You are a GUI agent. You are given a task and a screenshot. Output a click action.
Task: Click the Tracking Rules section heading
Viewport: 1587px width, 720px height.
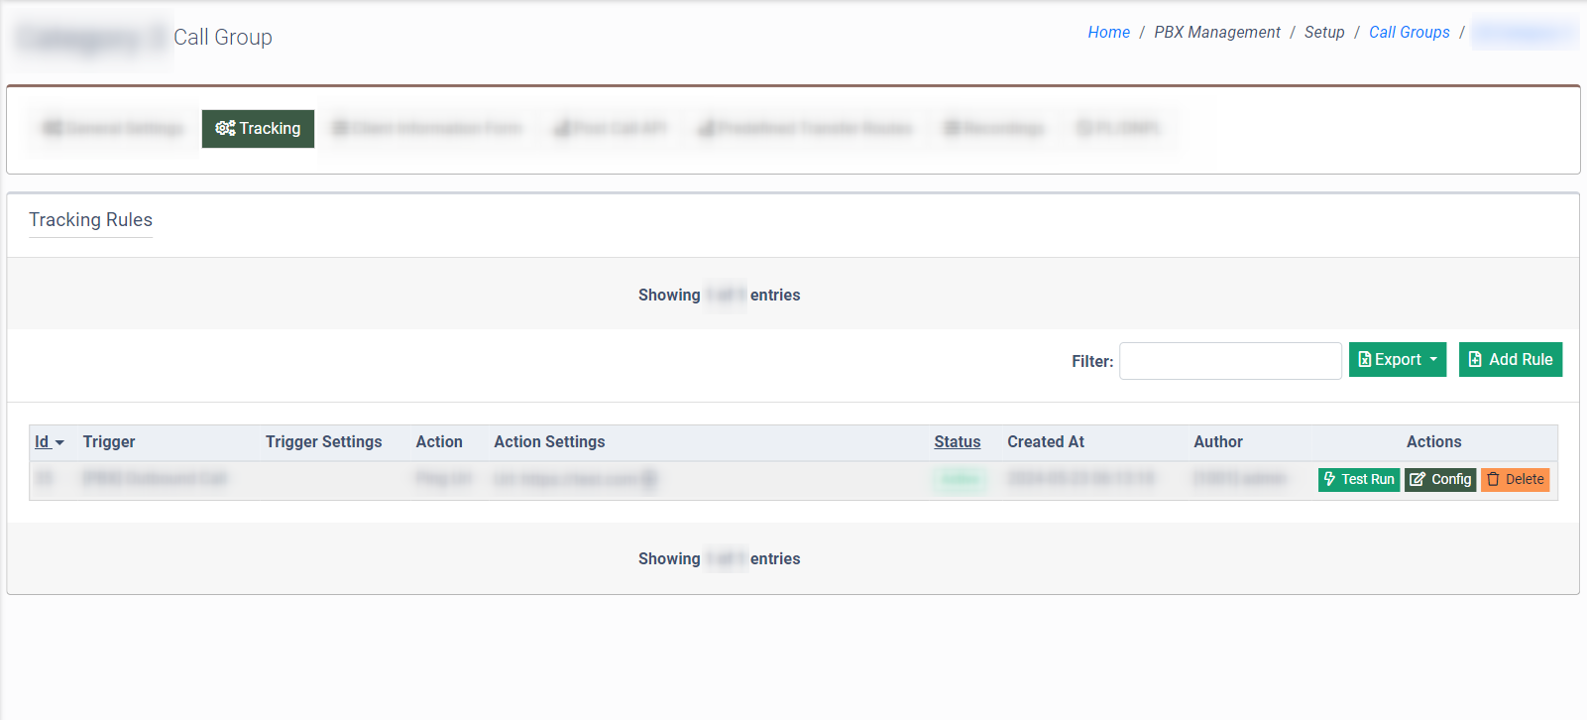[x=90, y=220]
